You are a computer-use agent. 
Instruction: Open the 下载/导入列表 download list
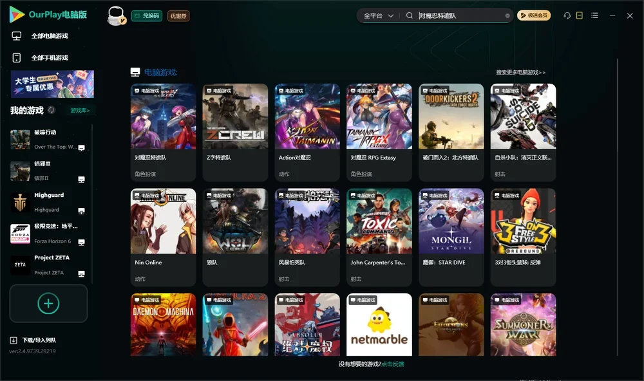(x=33, y=340)
